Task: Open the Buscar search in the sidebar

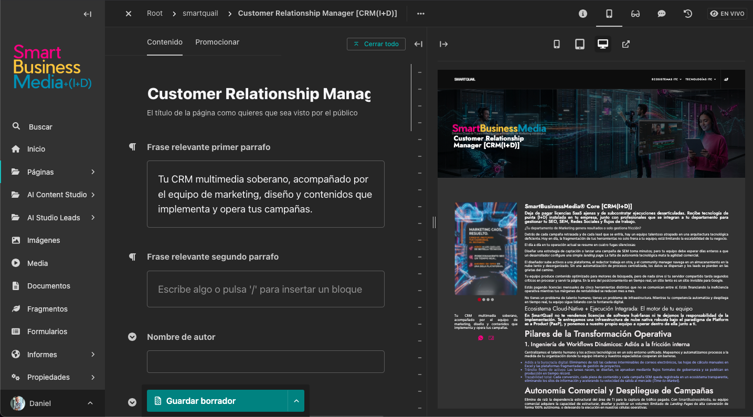Action: point(52,127)
